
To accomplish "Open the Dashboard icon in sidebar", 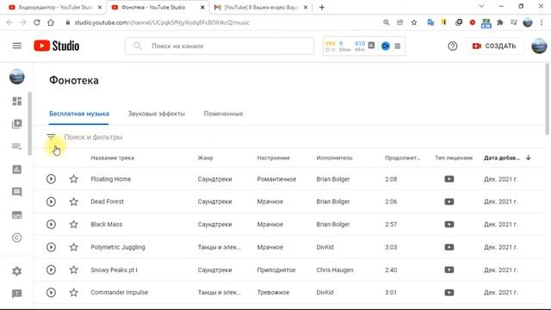I will [x=17, y=102].
